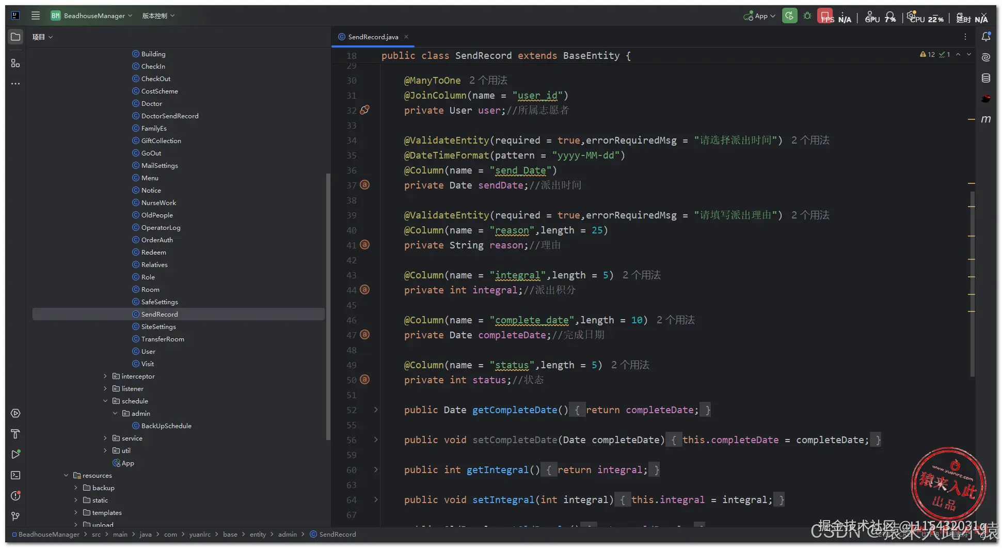Open the 版本控制 dropdown
Screen dimensions: 1002x548
pos(158,15)
